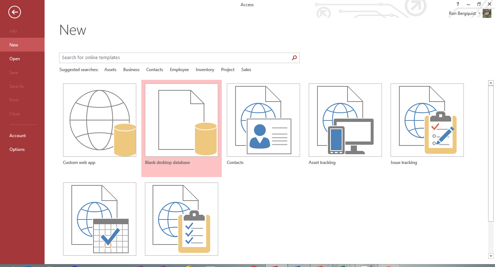The width and height of the screenshot is (495, 267).
Task: Open the Open menu item
Action: point(14,59)
